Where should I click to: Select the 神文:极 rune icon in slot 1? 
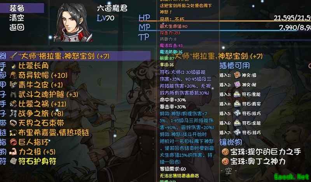(x=237, y=75)
